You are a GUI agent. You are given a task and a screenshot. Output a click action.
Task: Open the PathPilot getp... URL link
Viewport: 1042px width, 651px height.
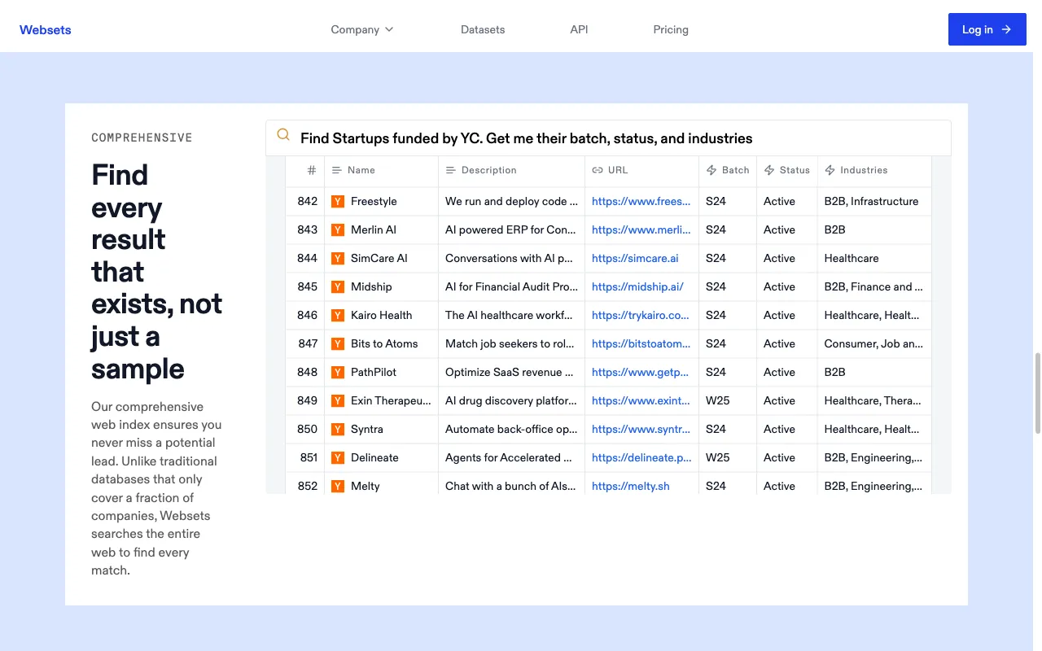pyautogui.click(x=641, y=372)
